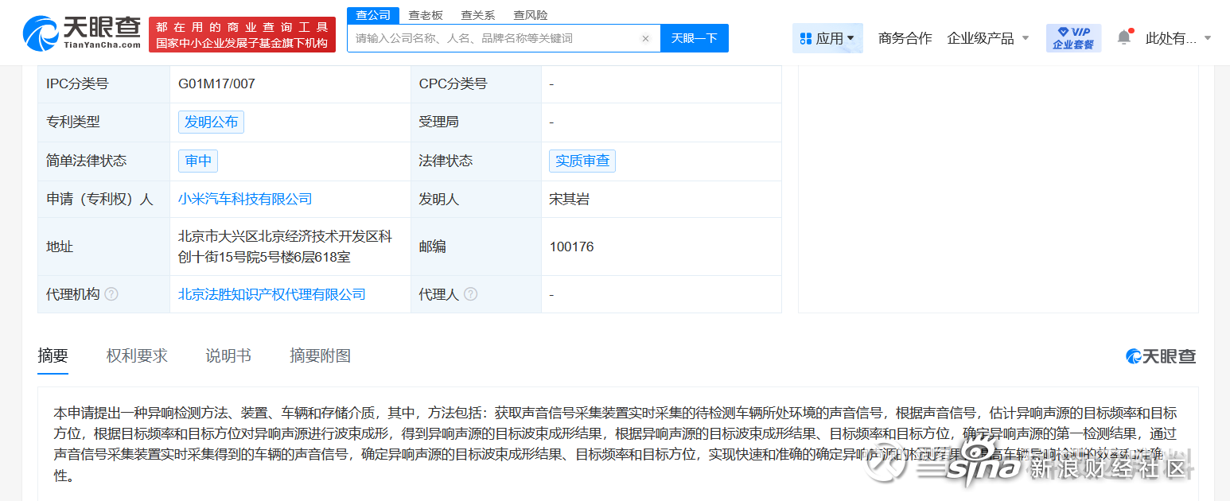This screenshot has width=1230, height=501.
Task: Clear the search box with the X icon
Action: (645, 38)
